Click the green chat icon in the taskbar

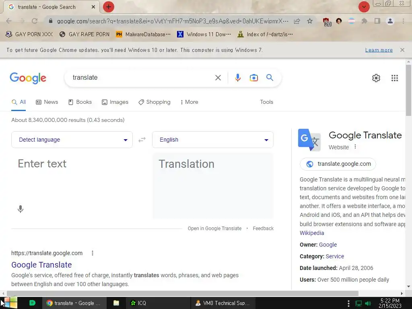click(x=32, y=303)
